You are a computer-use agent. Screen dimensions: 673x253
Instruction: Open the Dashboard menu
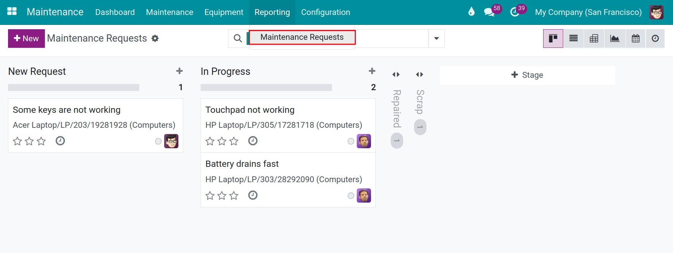pyautogui.click(x=115, y=12)
